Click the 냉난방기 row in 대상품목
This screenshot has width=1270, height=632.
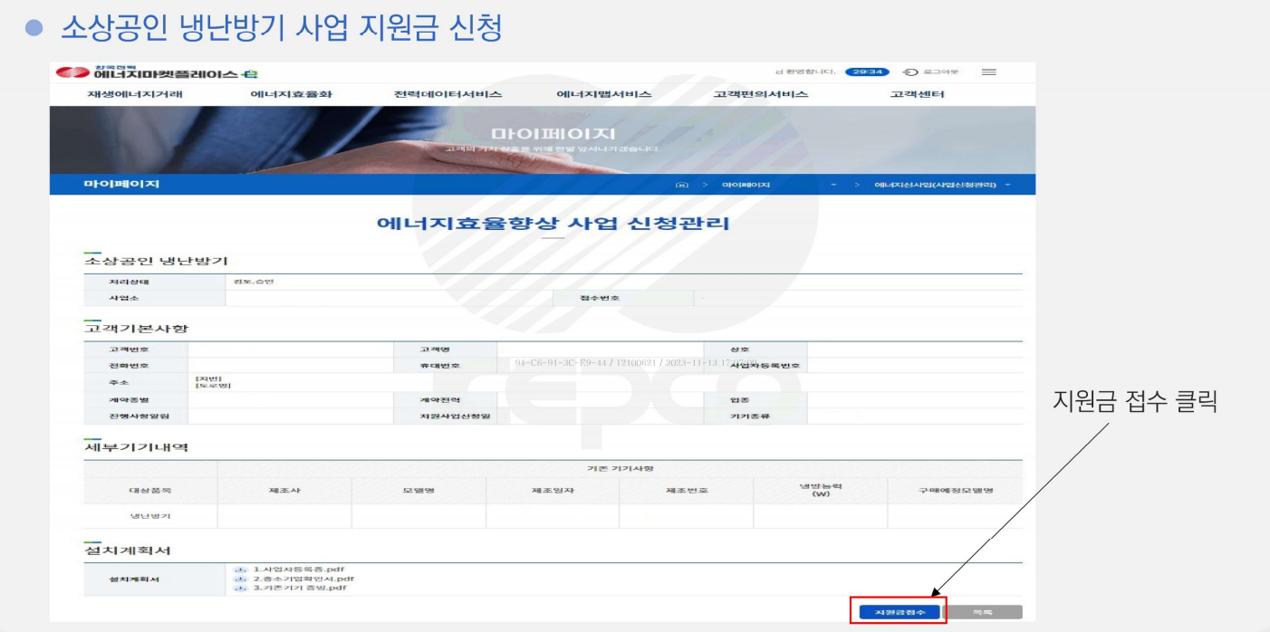(150, 516)
